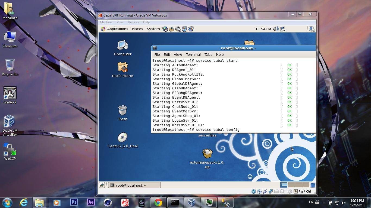Click the VirtualBox USB devices indicator
The width and height of the screenshot is (371, 208).
click(x=265, y=191)
